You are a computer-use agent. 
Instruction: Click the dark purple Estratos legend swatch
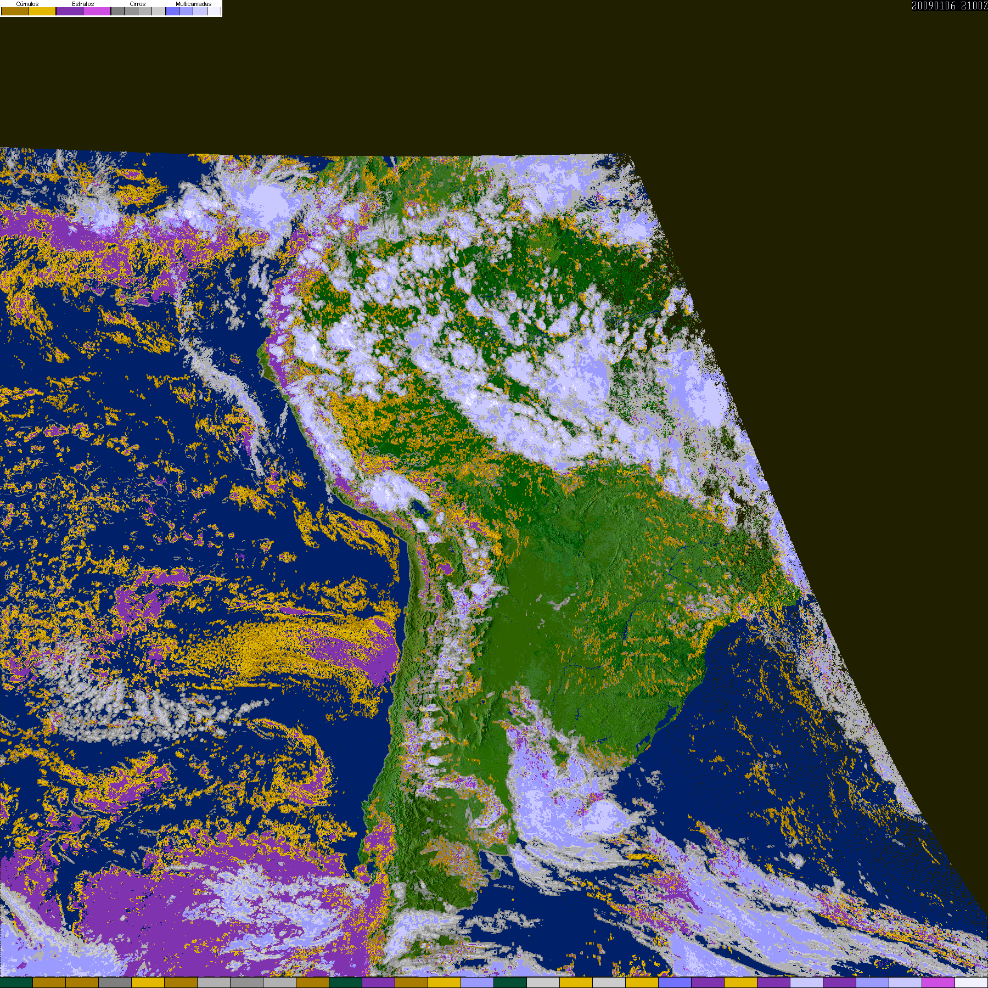[x=70, y=11]
